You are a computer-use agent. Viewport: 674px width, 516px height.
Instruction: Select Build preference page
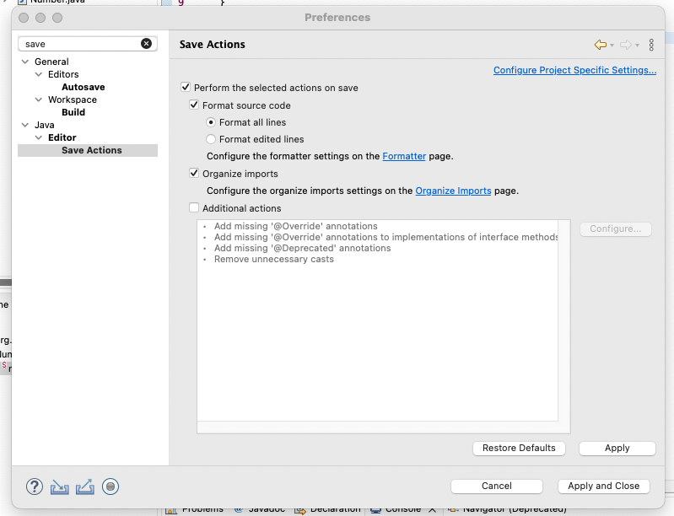click(x=73, y=112)
